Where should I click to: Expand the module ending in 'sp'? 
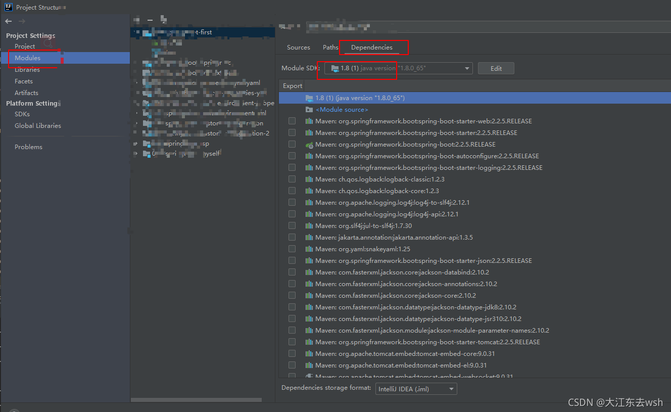tap(135, 144)
